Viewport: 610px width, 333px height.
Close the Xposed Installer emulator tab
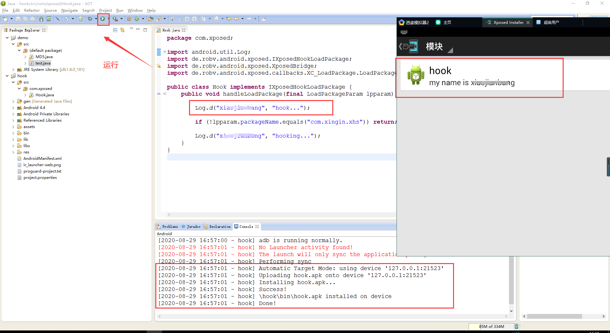[x=528, y=23]
